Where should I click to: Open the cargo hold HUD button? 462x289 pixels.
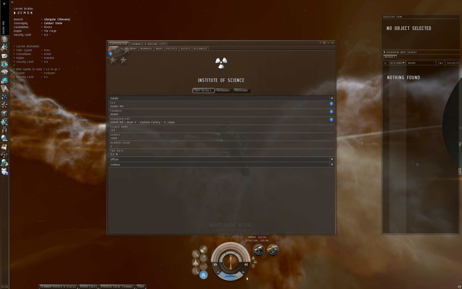coord(204,249)
